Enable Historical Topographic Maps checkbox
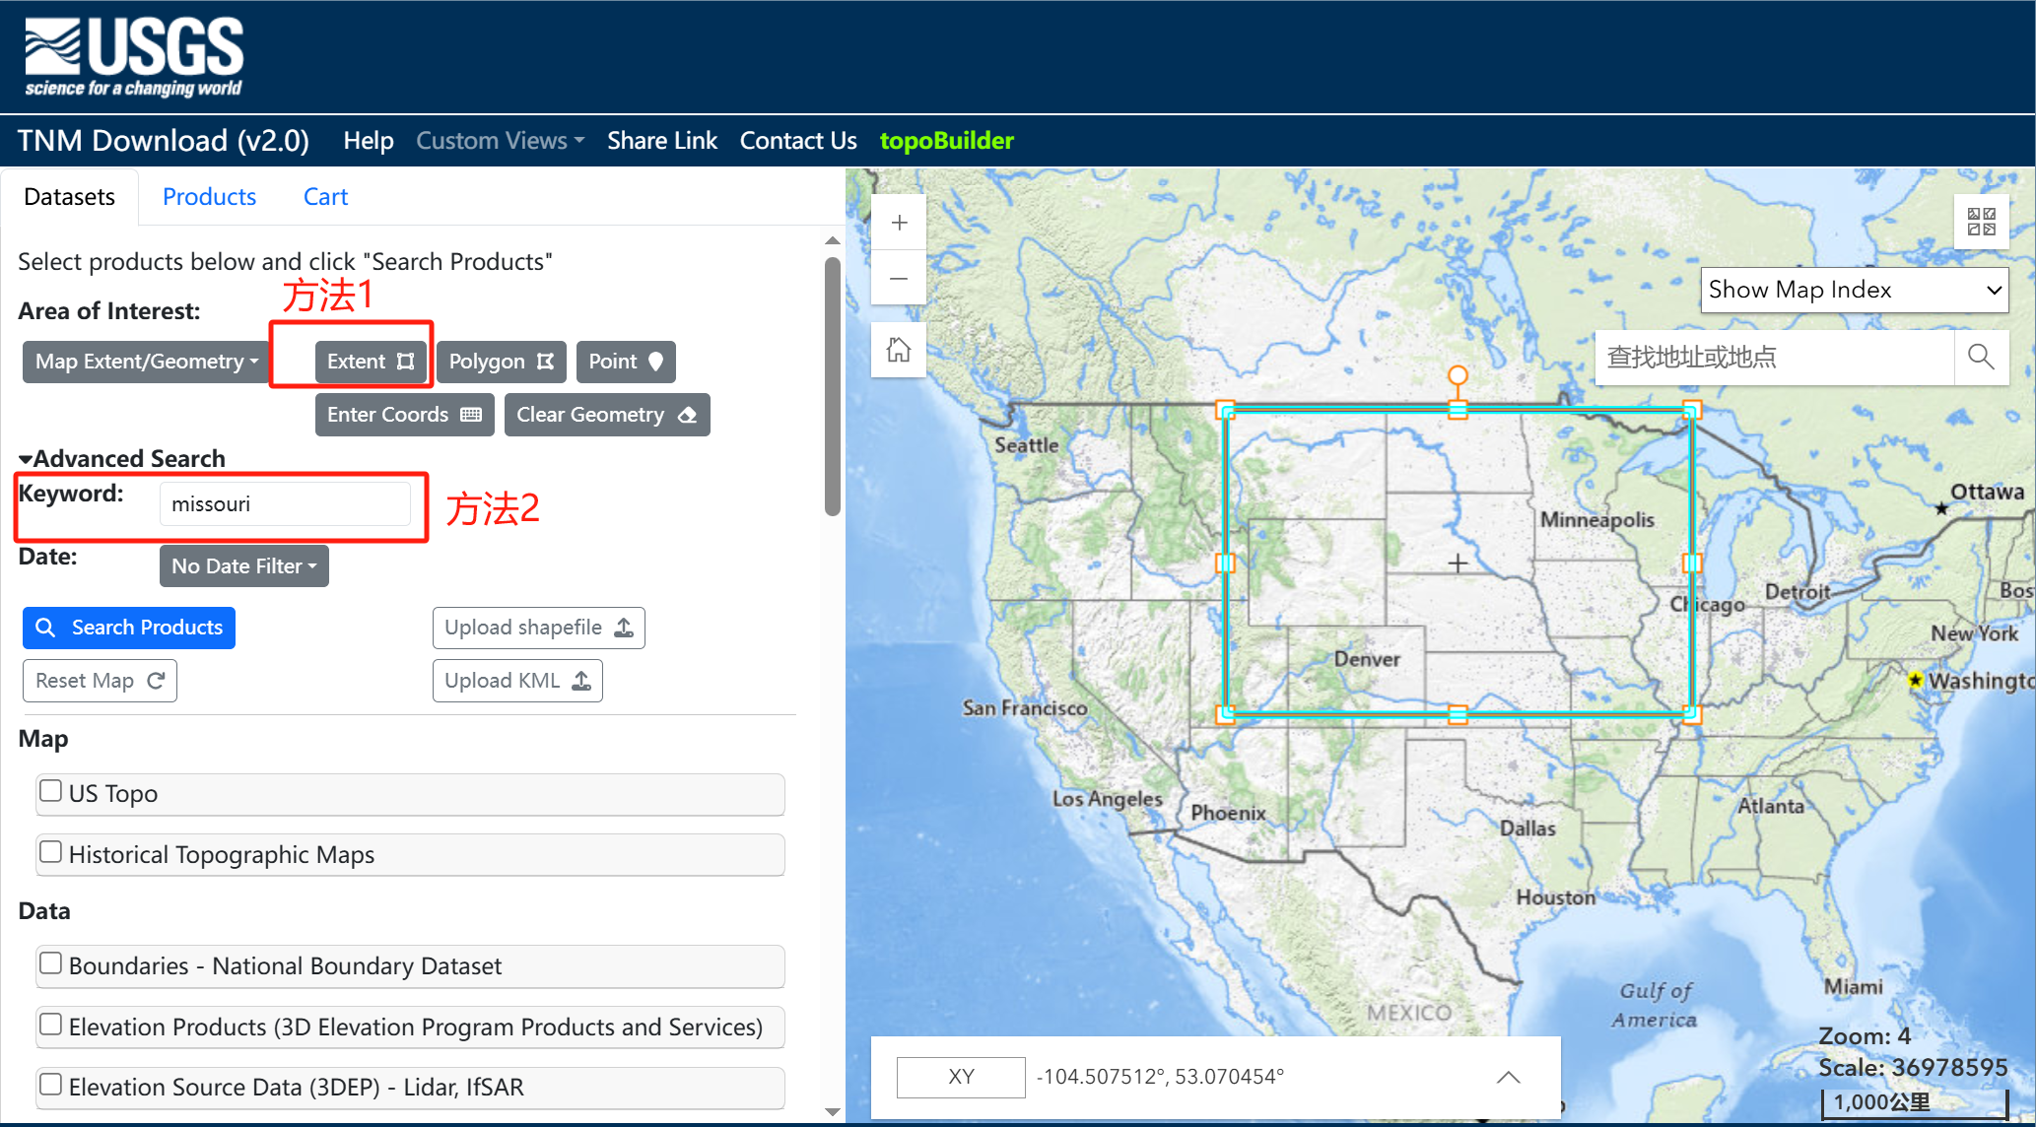Image resolution: width=2036 pixels, height=1127 pixels. coord(50,852)
